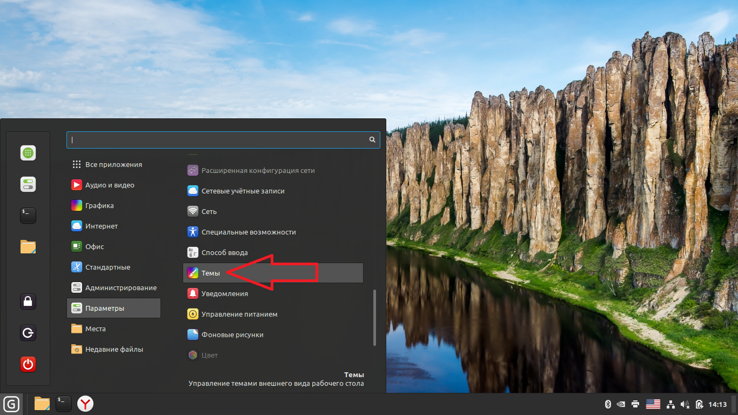Open the Администрирование category
738x415 pixels.
click(120, 287)
